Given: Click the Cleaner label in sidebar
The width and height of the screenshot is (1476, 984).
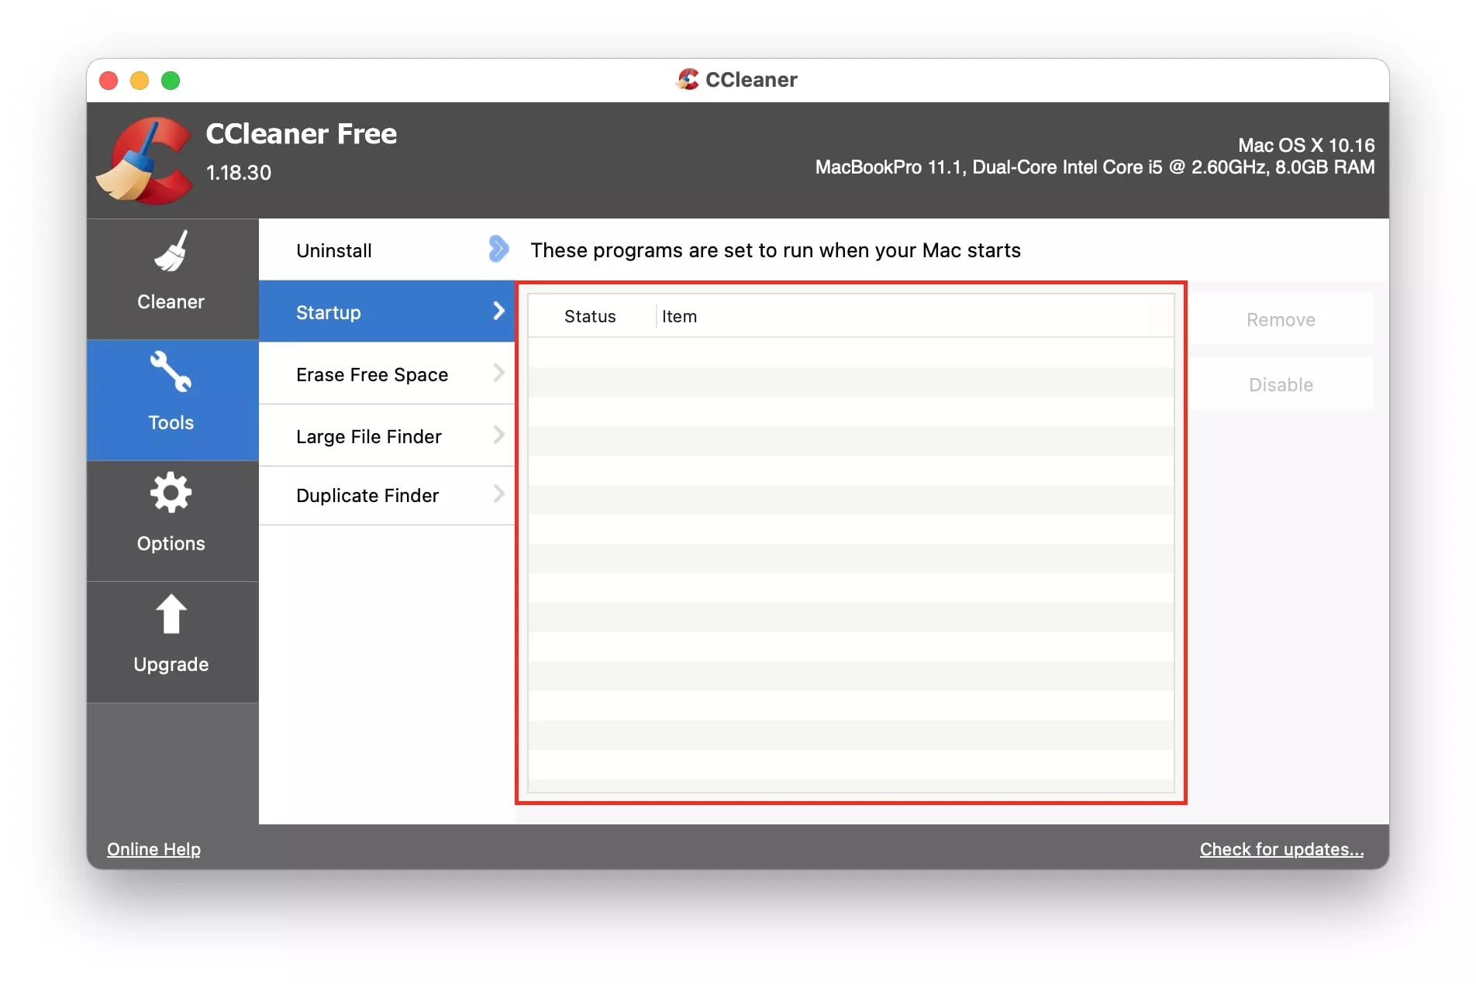Looking at the screenshot, I should [171, 302].
